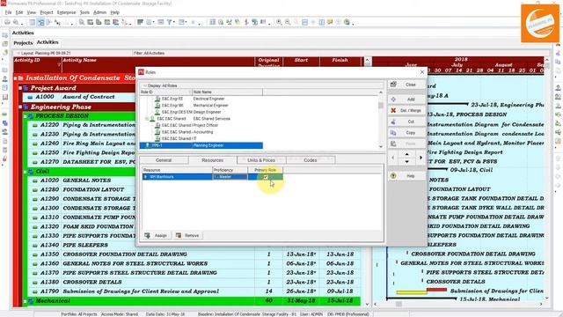Click the activity table scroll-down arrow
Screen dimensions: 563x317
(x=367, y=305)
